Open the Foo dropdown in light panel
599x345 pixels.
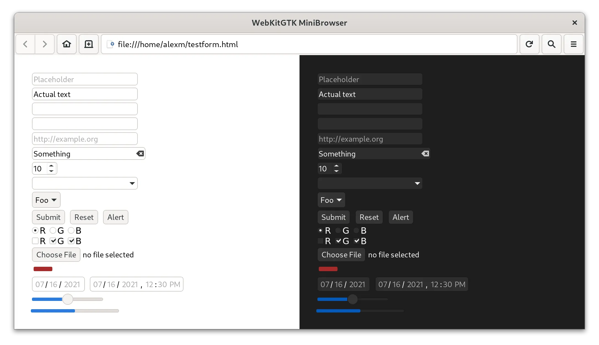(46, 200)
